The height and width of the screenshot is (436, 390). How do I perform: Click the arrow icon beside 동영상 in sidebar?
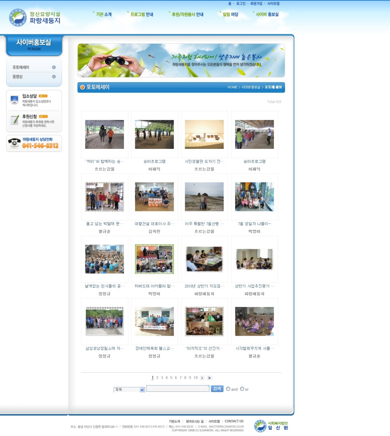tap(54, 77)
